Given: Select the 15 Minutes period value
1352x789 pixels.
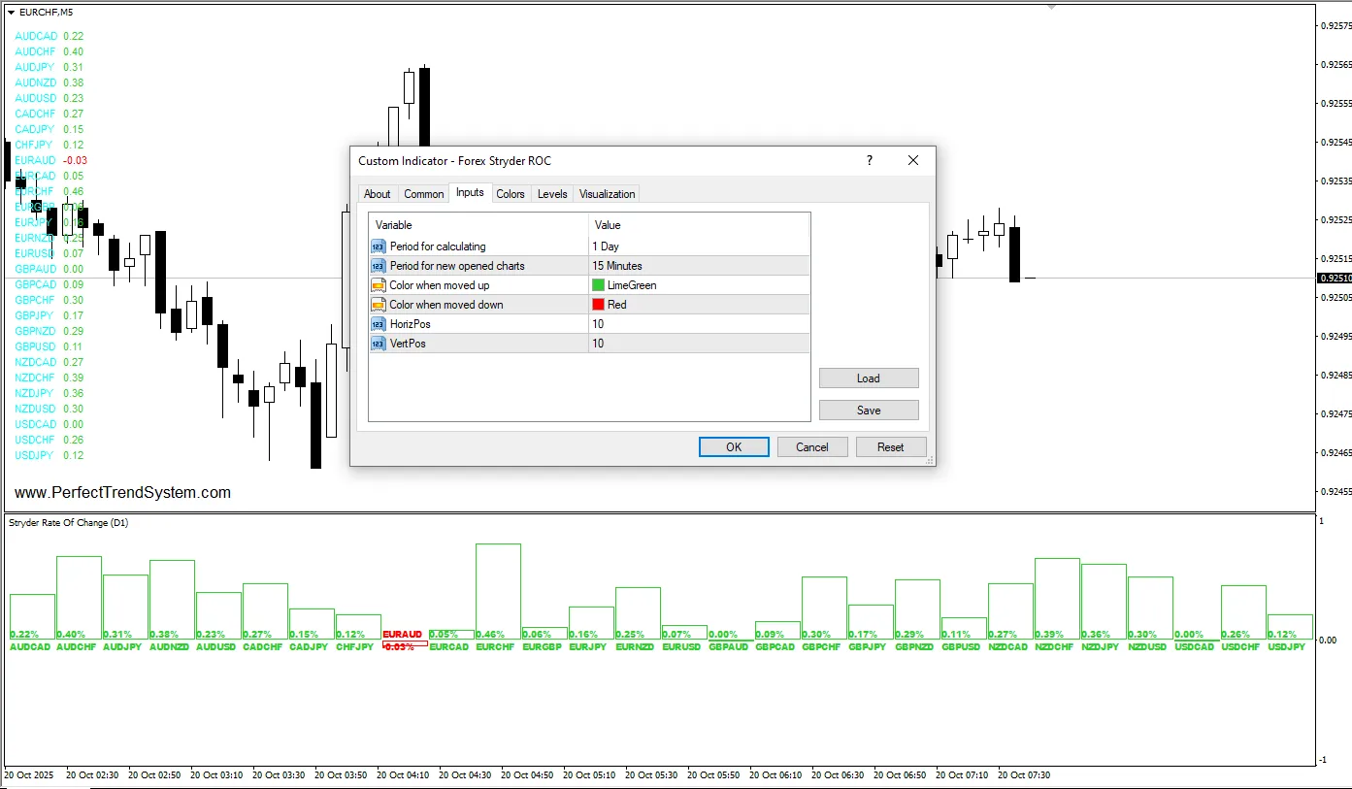Looking at the screenshot, I should (x=617, y=266).
